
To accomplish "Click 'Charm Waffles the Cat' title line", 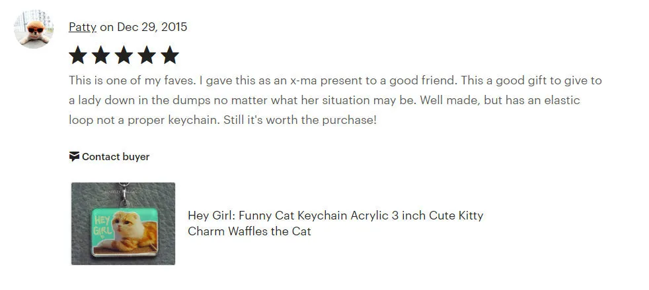I will pyautogui.click(x=249, y=231).
